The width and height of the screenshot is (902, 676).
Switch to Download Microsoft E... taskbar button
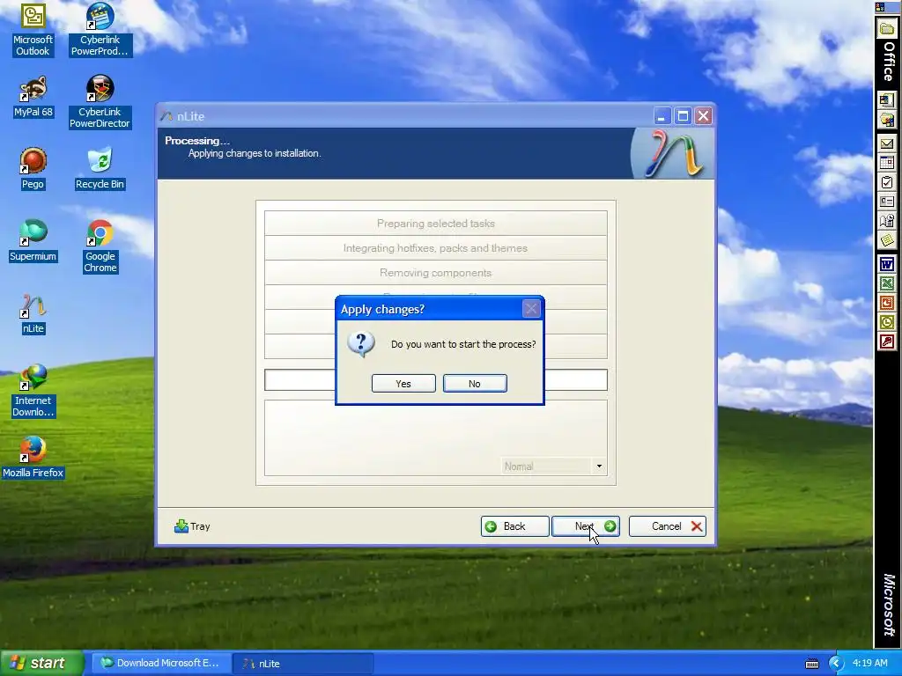click(x=161, y=664)
